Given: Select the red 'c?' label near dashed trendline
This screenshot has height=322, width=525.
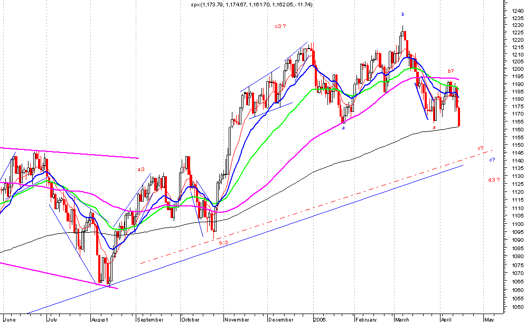Looking at the screenshot, I should [481, 148].
